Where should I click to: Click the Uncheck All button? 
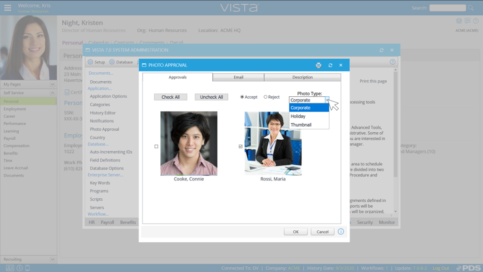pos(211,97)
